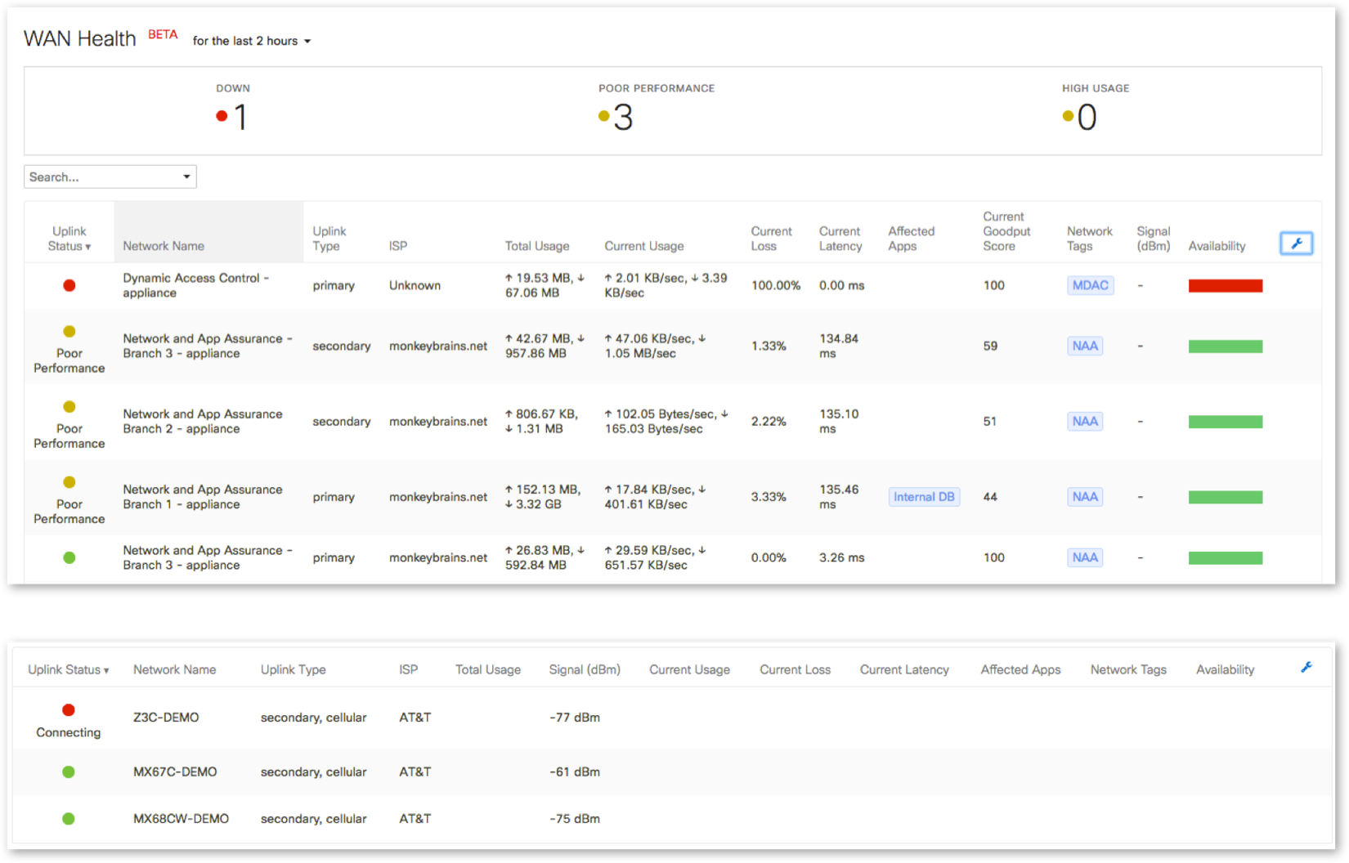Open Network and App Assurance Branch 2 - appliance
The image size is (1349, 863).
(x=203, y=422)
